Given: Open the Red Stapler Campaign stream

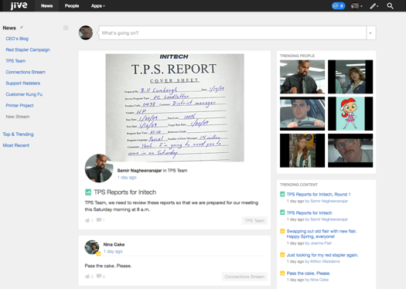Looking at the screenshot, I should (28, 49).
